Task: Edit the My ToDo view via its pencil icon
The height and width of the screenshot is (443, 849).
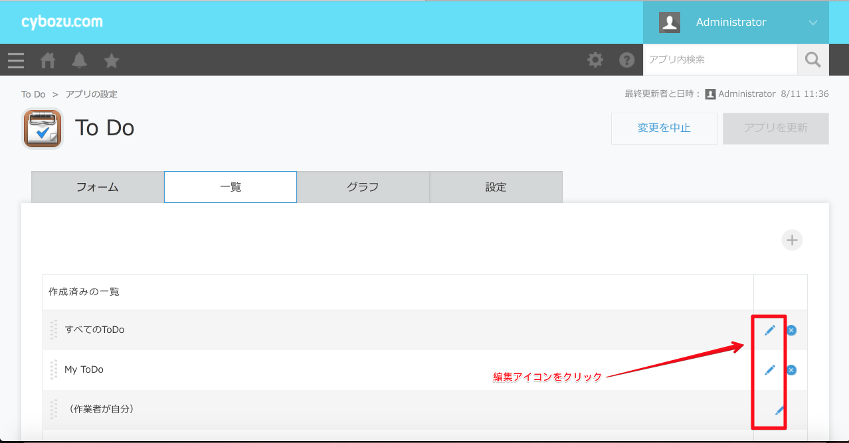Action: 769,369
